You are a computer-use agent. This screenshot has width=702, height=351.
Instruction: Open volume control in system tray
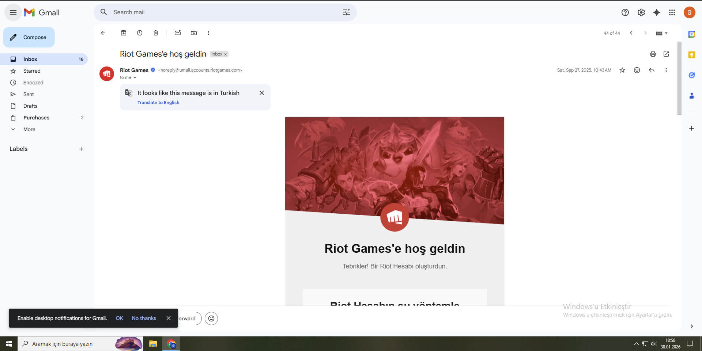point(654,344)
